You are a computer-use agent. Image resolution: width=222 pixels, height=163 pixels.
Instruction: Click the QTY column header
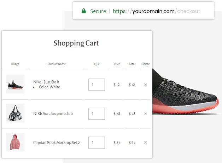pyautogui.click(x=97, y=64)
